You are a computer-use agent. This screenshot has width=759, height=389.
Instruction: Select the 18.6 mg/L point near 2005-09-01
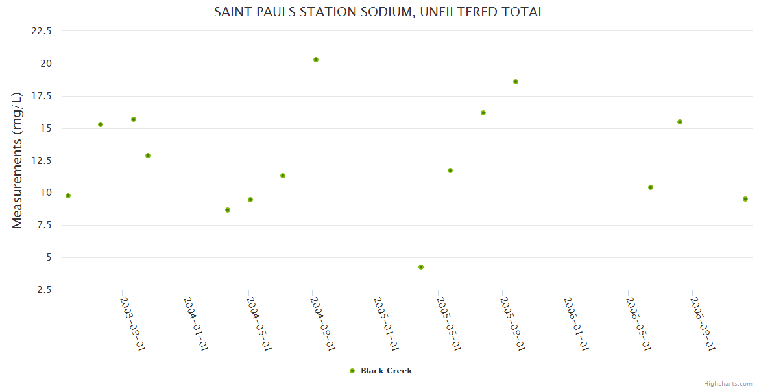pyautogui.click(x=516, y=82)
